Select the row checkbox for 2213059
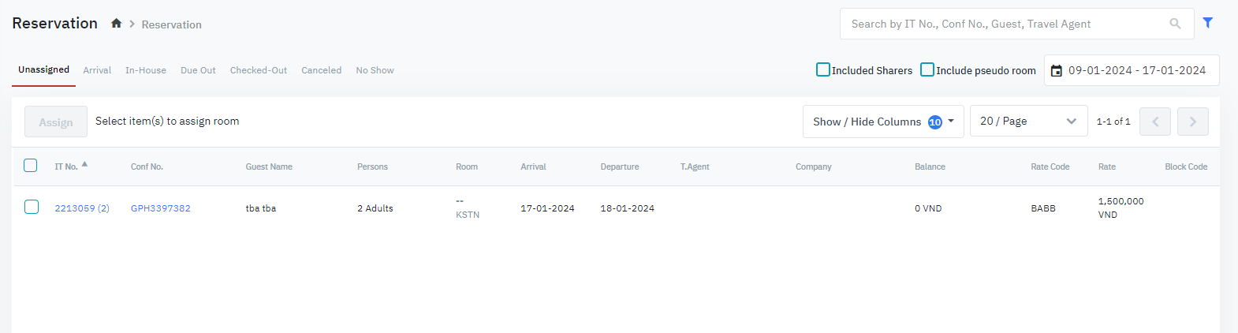The width and height of the screenshot is (1238, 333). [31, 207]
